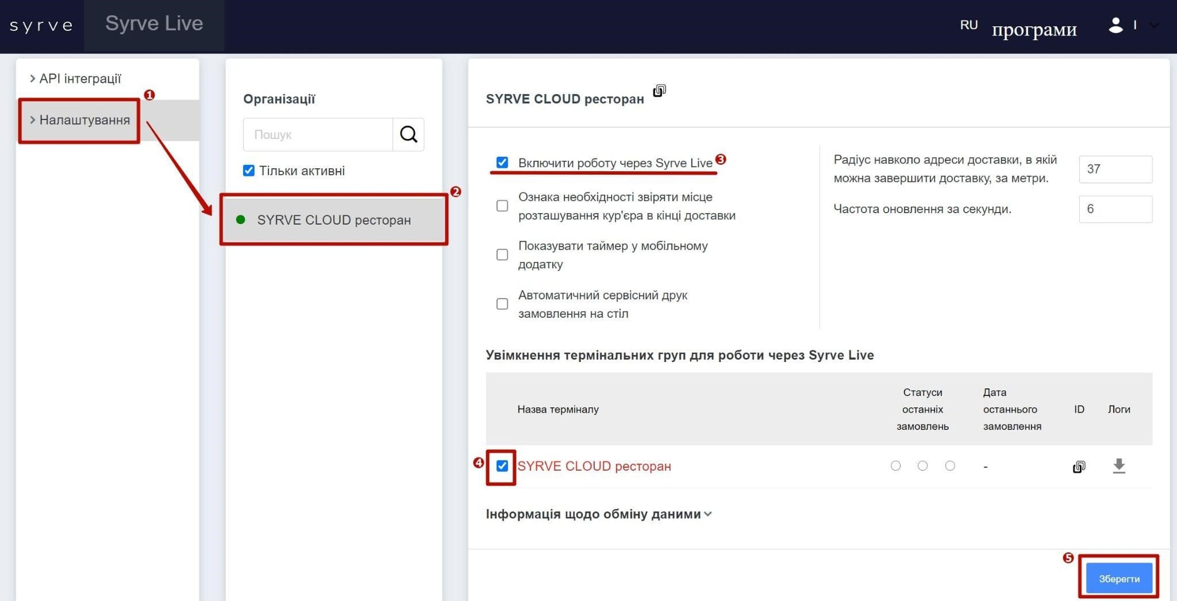Click the magnifier search icon
The height and width of the screenshot is (601, 1177).
[x=408, y=134]
